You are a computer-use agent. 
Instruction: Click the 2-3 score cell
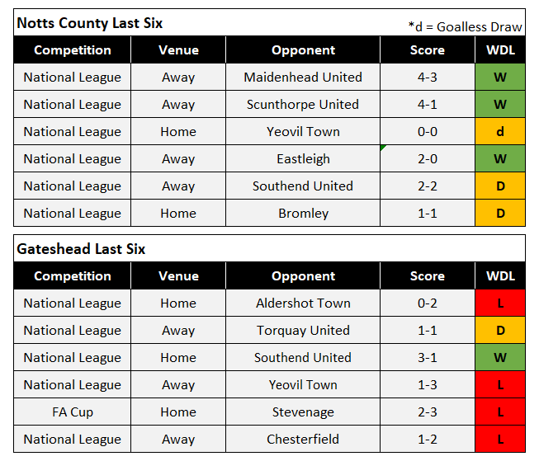click(427, 412)
